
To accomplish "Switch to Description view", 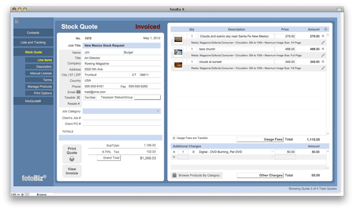I will tap(39, 67).
